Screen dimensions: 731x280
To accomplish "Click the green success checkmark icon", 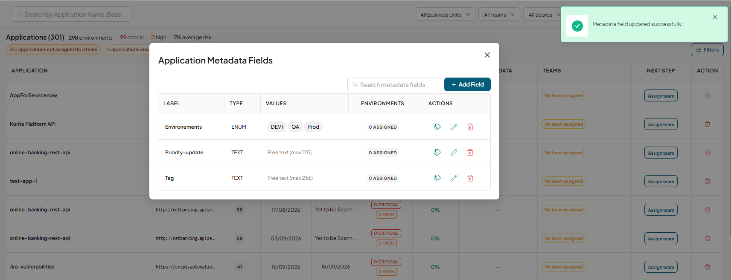I will coord(577,26).
